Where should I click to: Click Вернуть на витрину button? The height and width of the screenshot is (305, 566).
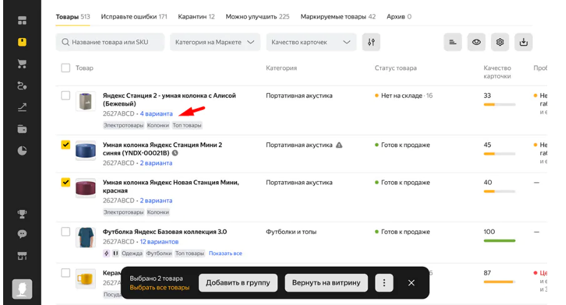(x=326, y=282)
